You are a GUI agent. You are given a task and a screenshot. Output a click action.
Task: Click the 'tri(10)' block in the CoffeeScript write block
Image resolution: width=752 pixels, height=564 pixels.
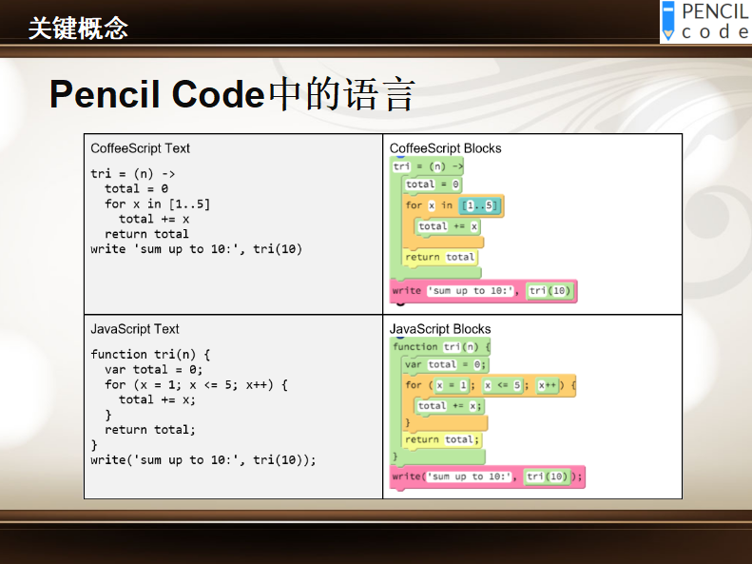(550, 291)
